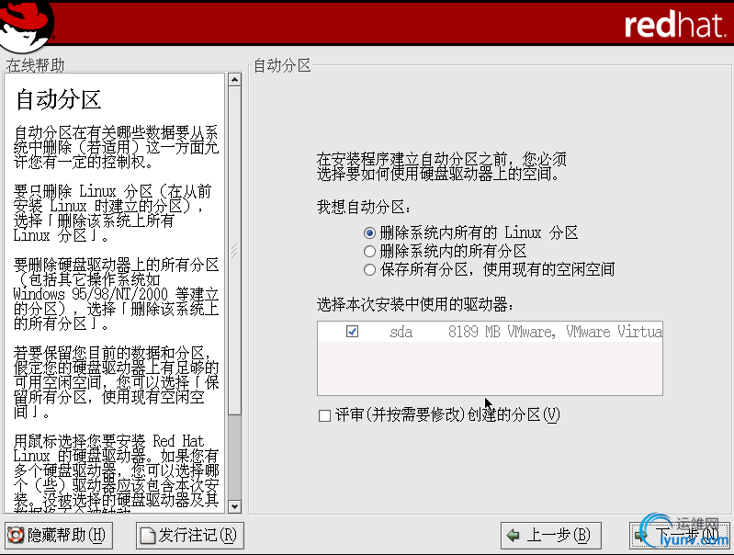Click help paragraph mentioning Windows 95/98/NT/2000
This screenshot has height=555, width=734.
click(116, 294)
